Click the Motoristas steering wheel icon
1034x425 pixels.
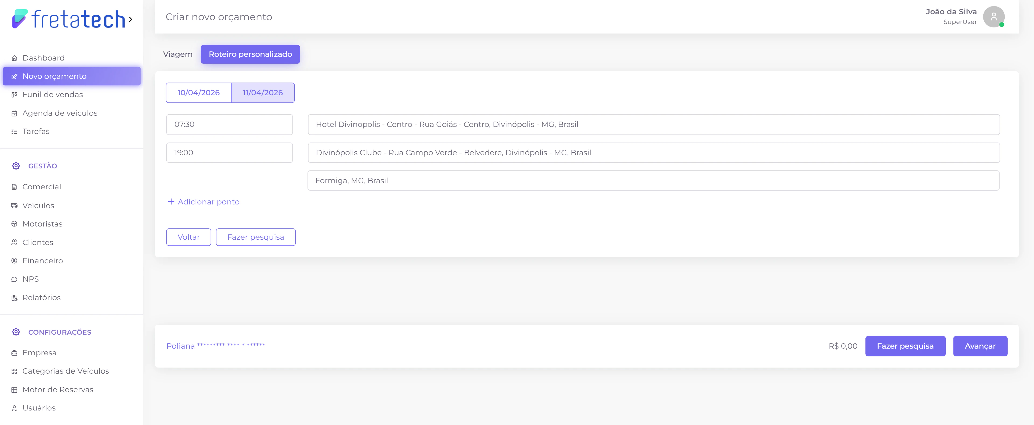point(15,224)
